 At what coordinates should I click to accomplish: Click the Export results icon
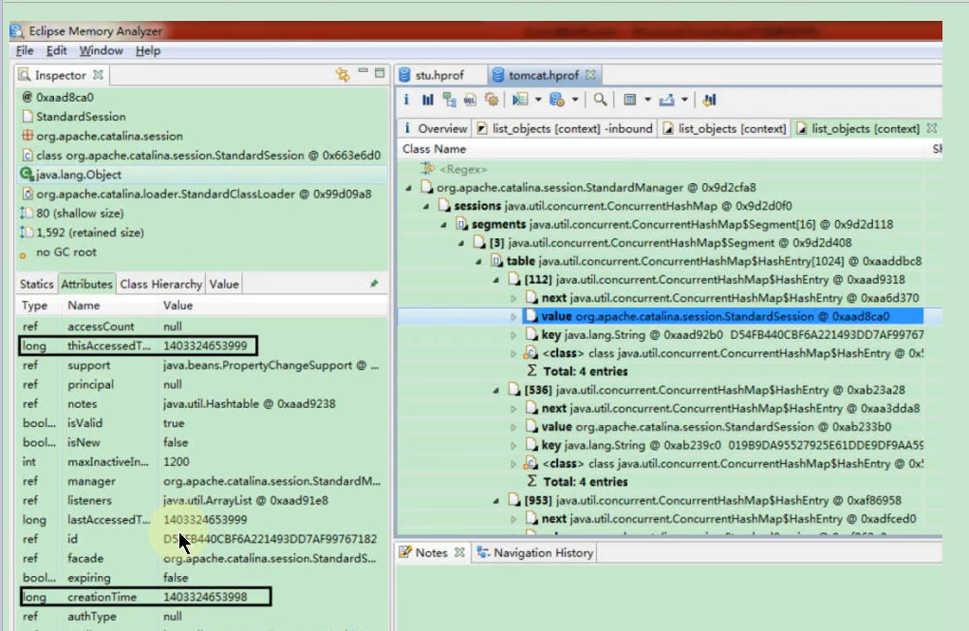pyautogui.click(x=667, y=100)
